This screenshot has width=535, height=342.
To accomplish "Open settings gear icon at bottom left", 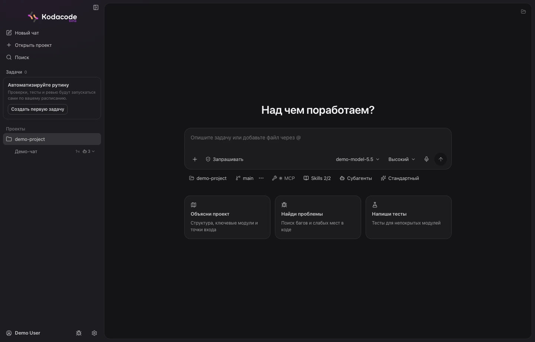I will 94,333.
